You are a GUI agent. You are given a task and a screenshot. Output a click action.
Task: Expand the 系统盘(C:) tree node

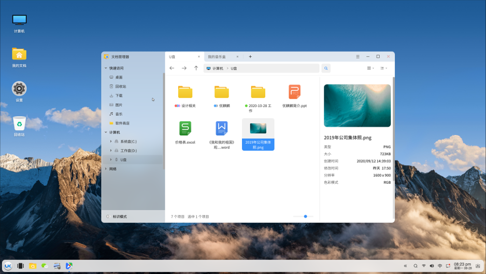pyautogui.click(x=111, y=141)
